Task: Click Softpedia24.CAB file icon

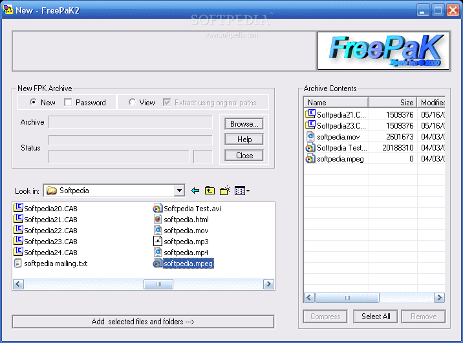Action: [x=18, y=251]
